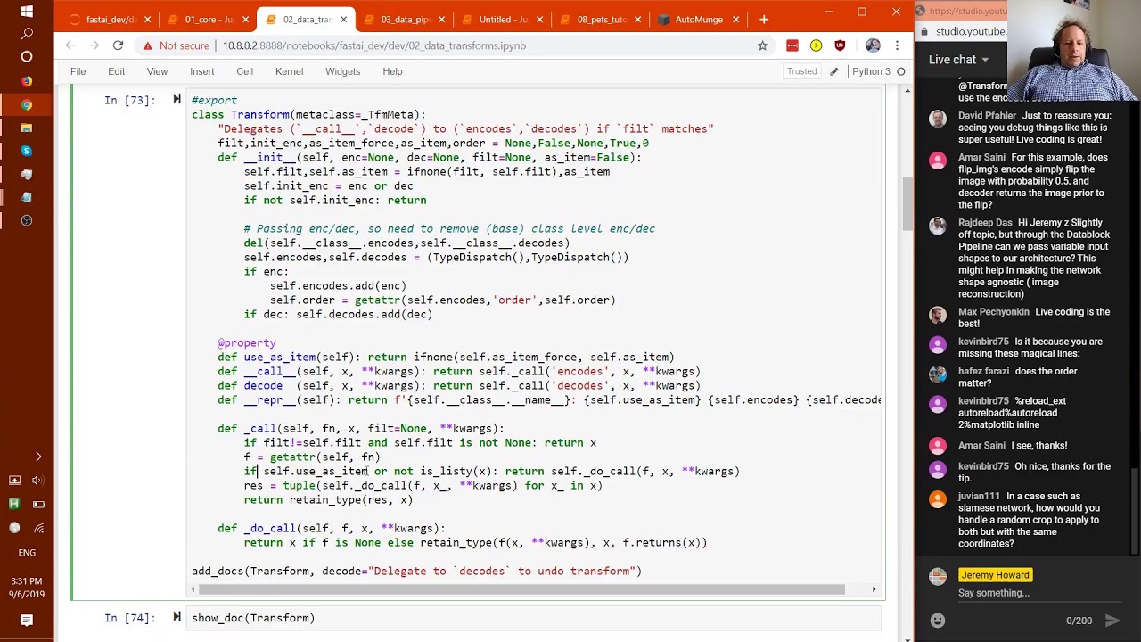Viewport: 1141px width, 642px height.
Task: Launch Cortana from the taskbar
Action: [x=26, y=58]
